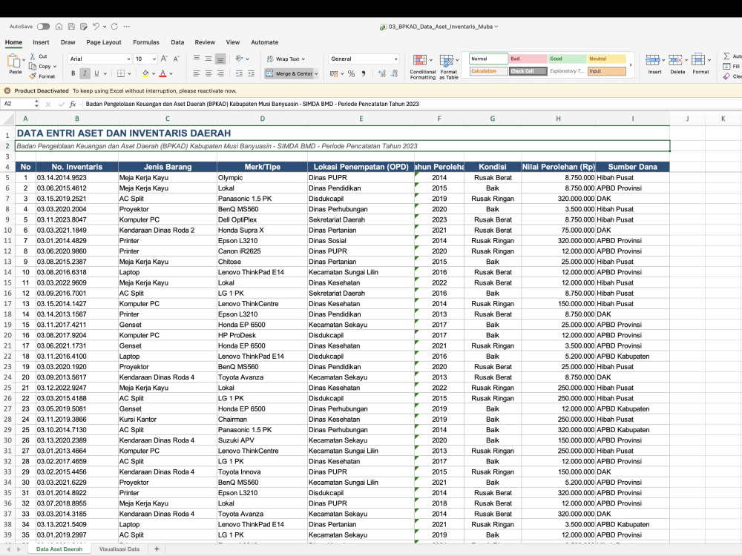Click the Copy button
This screenshot has height=556, width=742.
click(42, 66)
